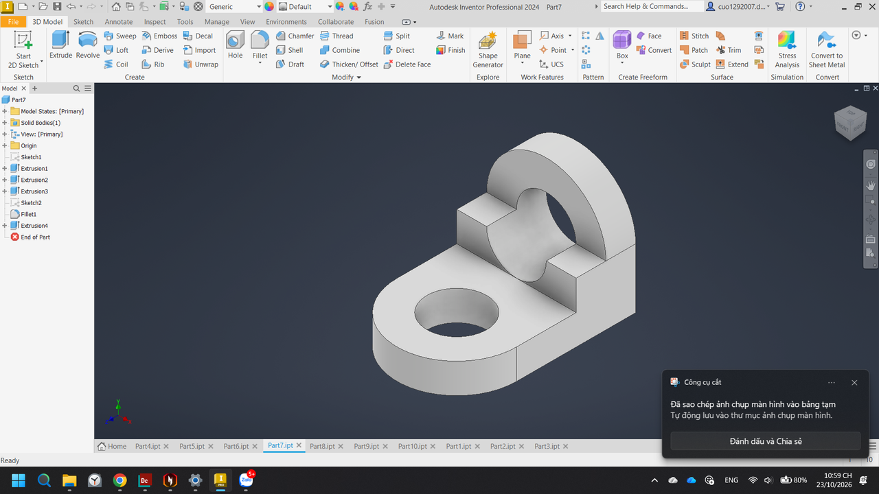
Task: Open the Fillet dropdown arrow
Action: 260,63
